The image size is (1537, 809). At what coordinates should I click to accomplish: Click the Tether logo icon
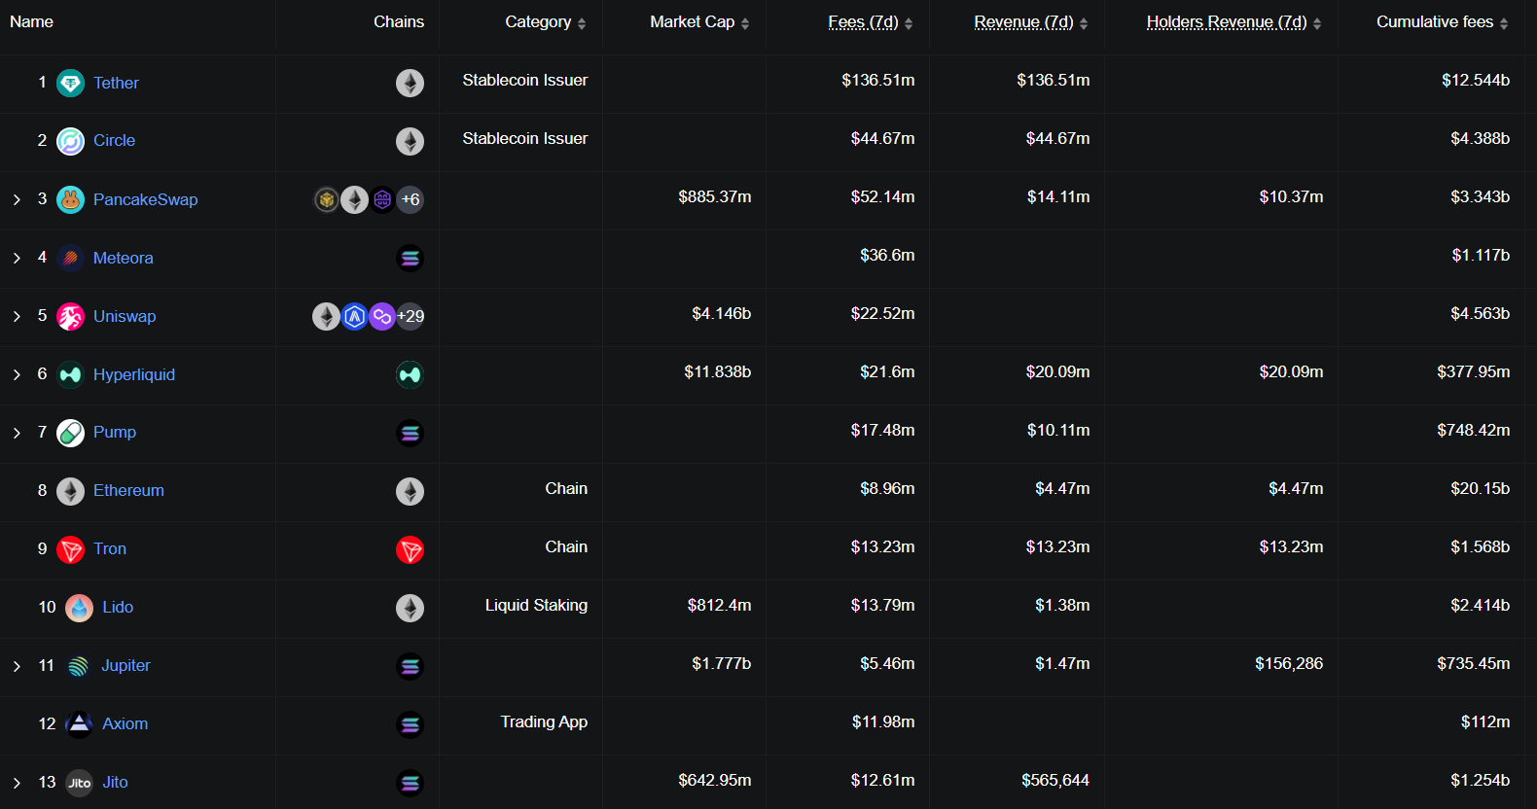70,84
